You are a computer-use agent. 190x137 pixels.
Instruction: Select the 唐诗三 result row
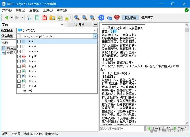click(x=9, y=48)
